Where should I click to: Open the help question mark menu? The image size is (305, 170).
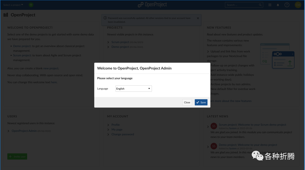click(x=287, y=5)
